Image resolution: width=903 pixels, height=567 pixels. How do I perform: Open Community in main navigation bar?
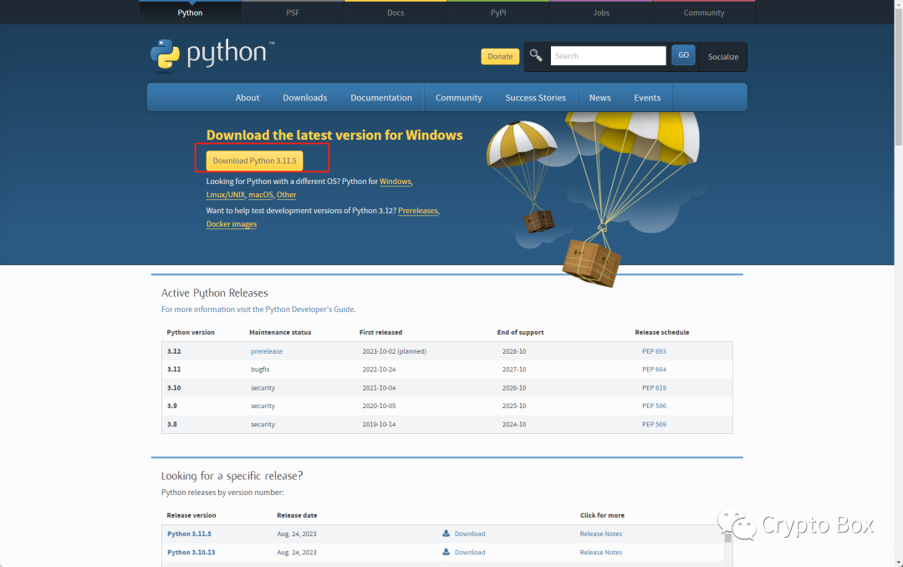(458, 98)
